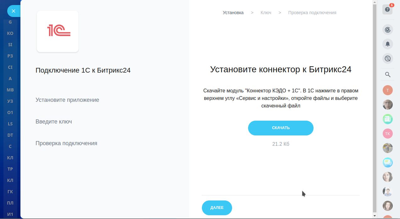Open the 'CI' item in left menu
The height and width of the screenshot is (219, 400).
(10, 67)
